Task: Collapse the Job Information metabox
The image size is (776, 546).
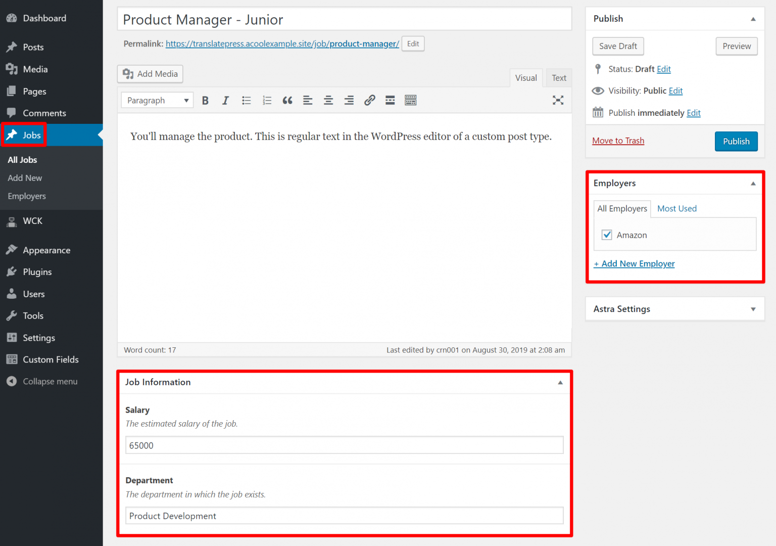Action: click(560, 383)
